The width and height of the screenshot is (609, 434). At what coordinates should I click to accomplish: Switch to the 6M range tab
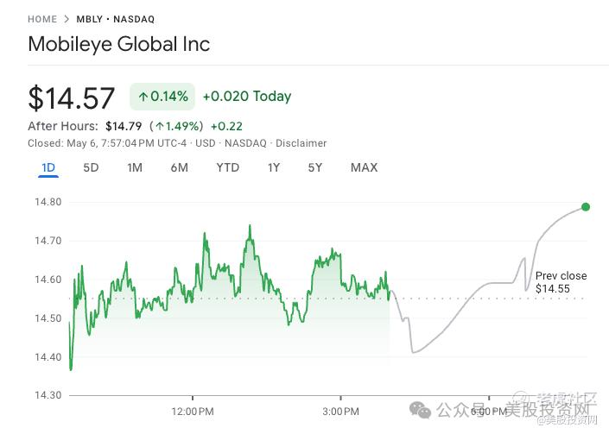[180, 167]
